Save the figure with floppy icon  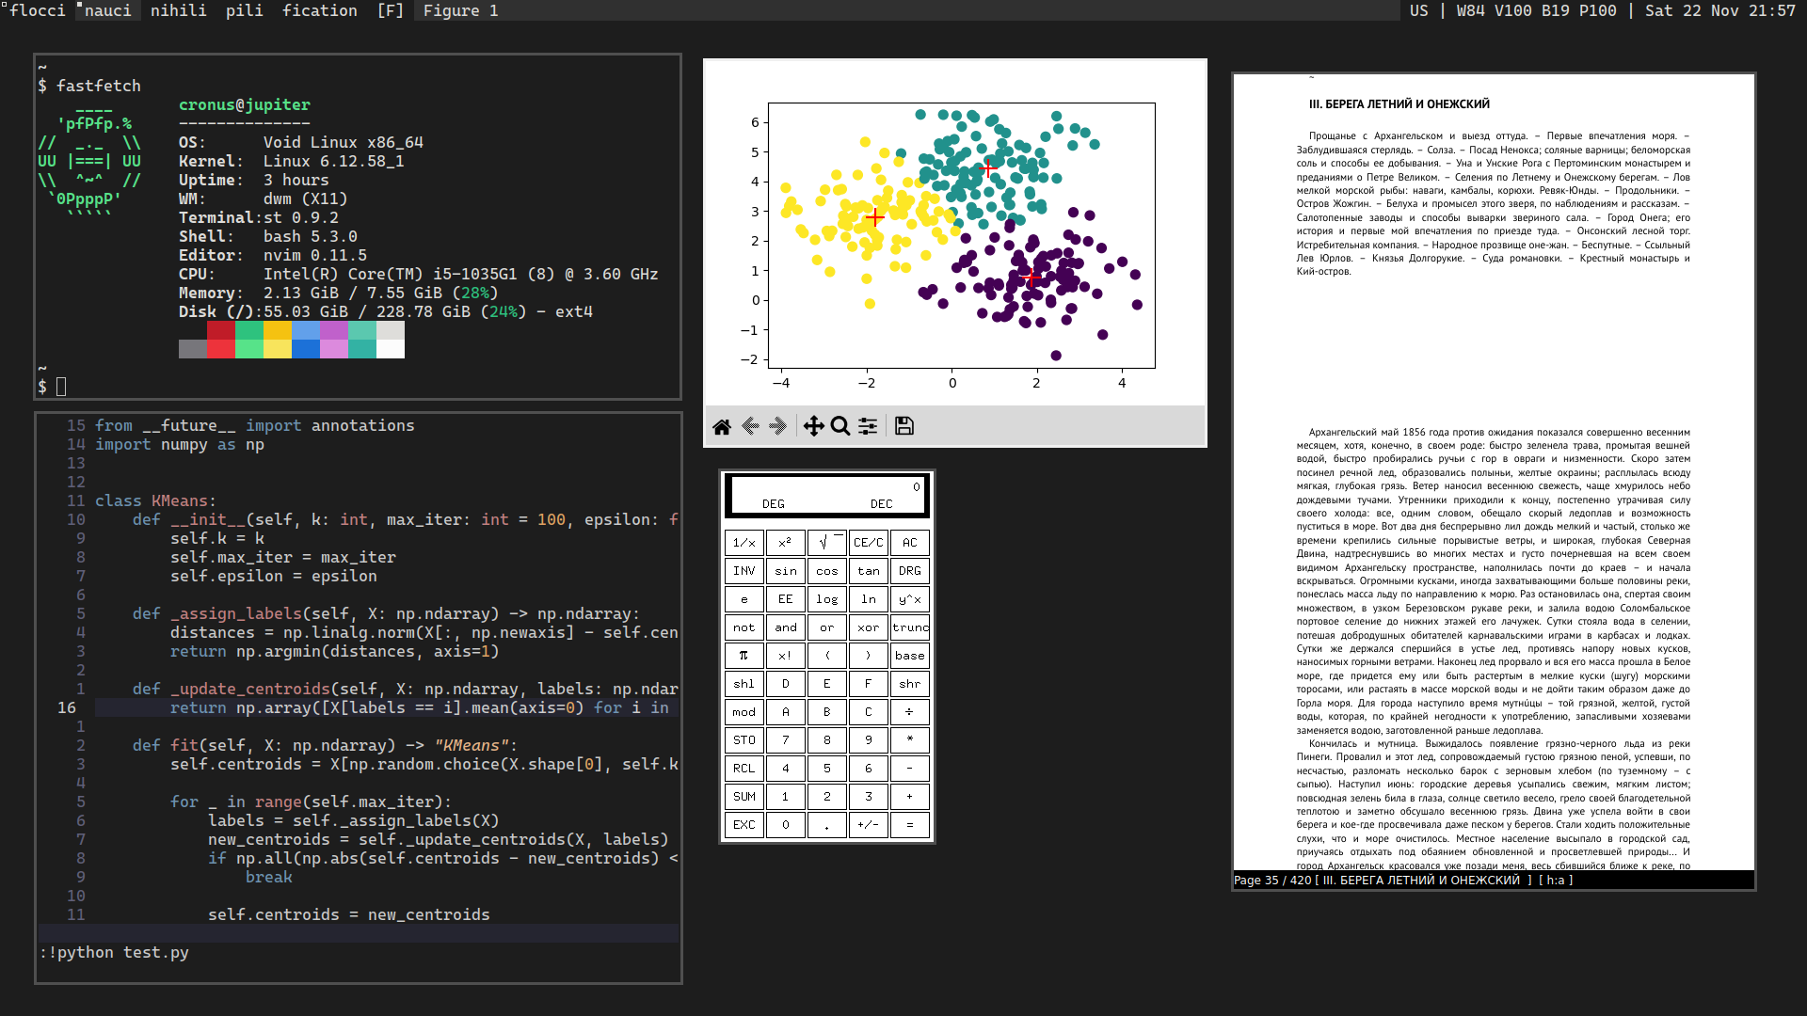coord(903,426)
